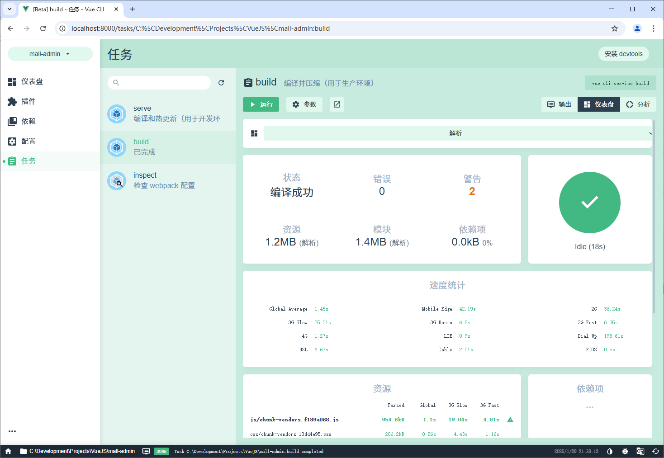Click the build task clipboard icon in header

click(x=248, y=82)
